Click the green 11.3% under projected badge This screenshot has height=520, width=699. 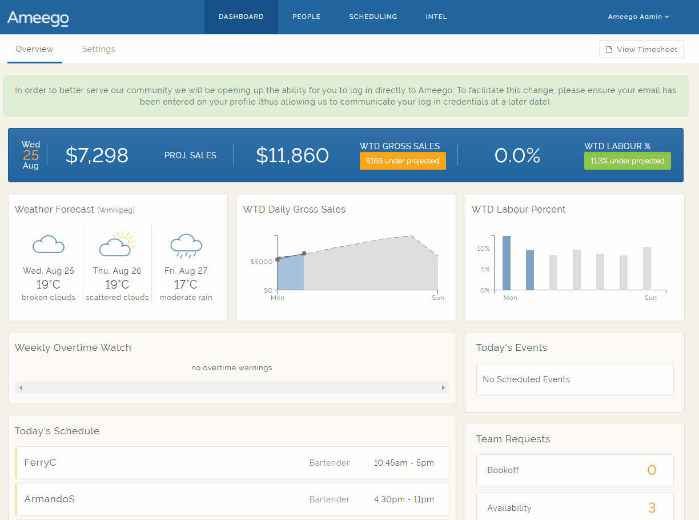click(x=627, y=161)
